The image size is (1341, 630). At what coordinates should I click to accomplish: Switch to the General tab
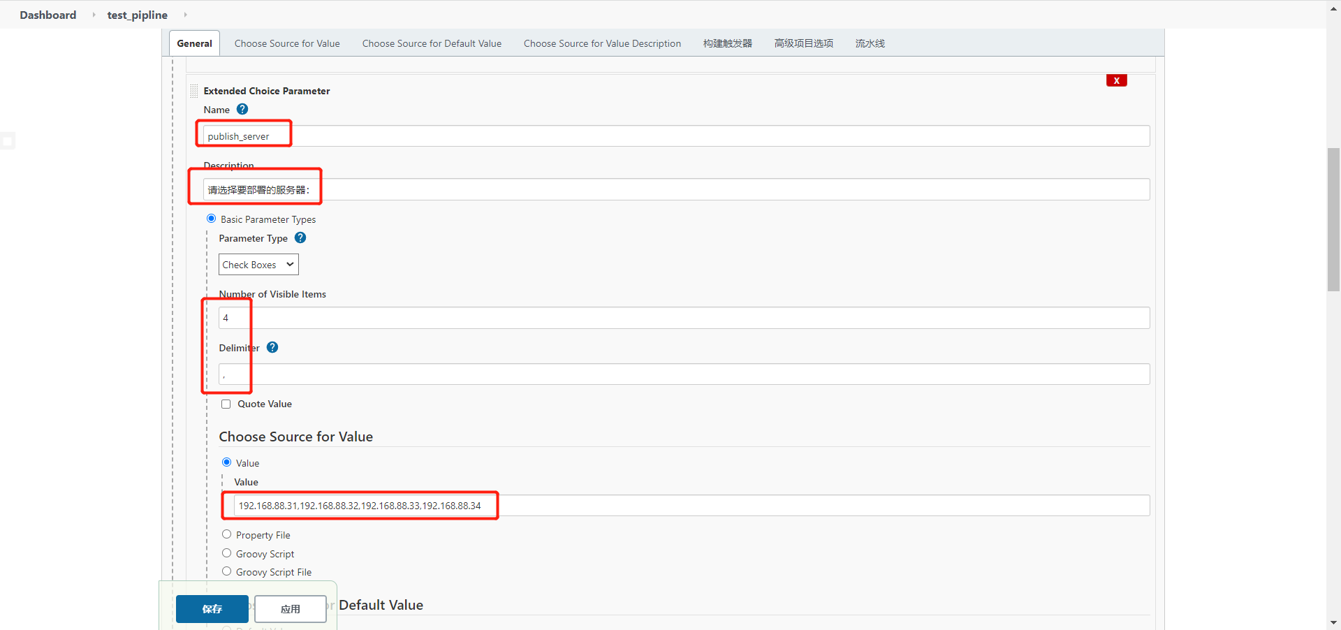point(194,43)
